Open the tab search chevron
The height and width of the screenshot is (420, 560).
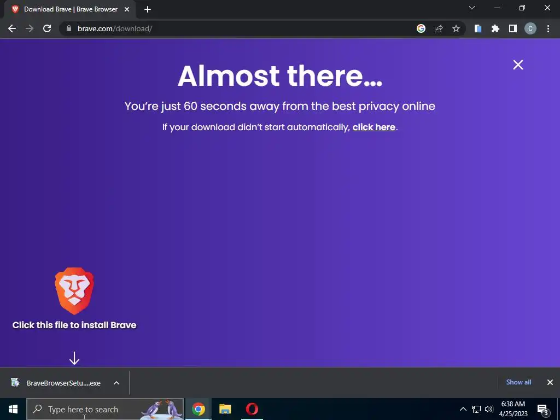coord(472,8)
